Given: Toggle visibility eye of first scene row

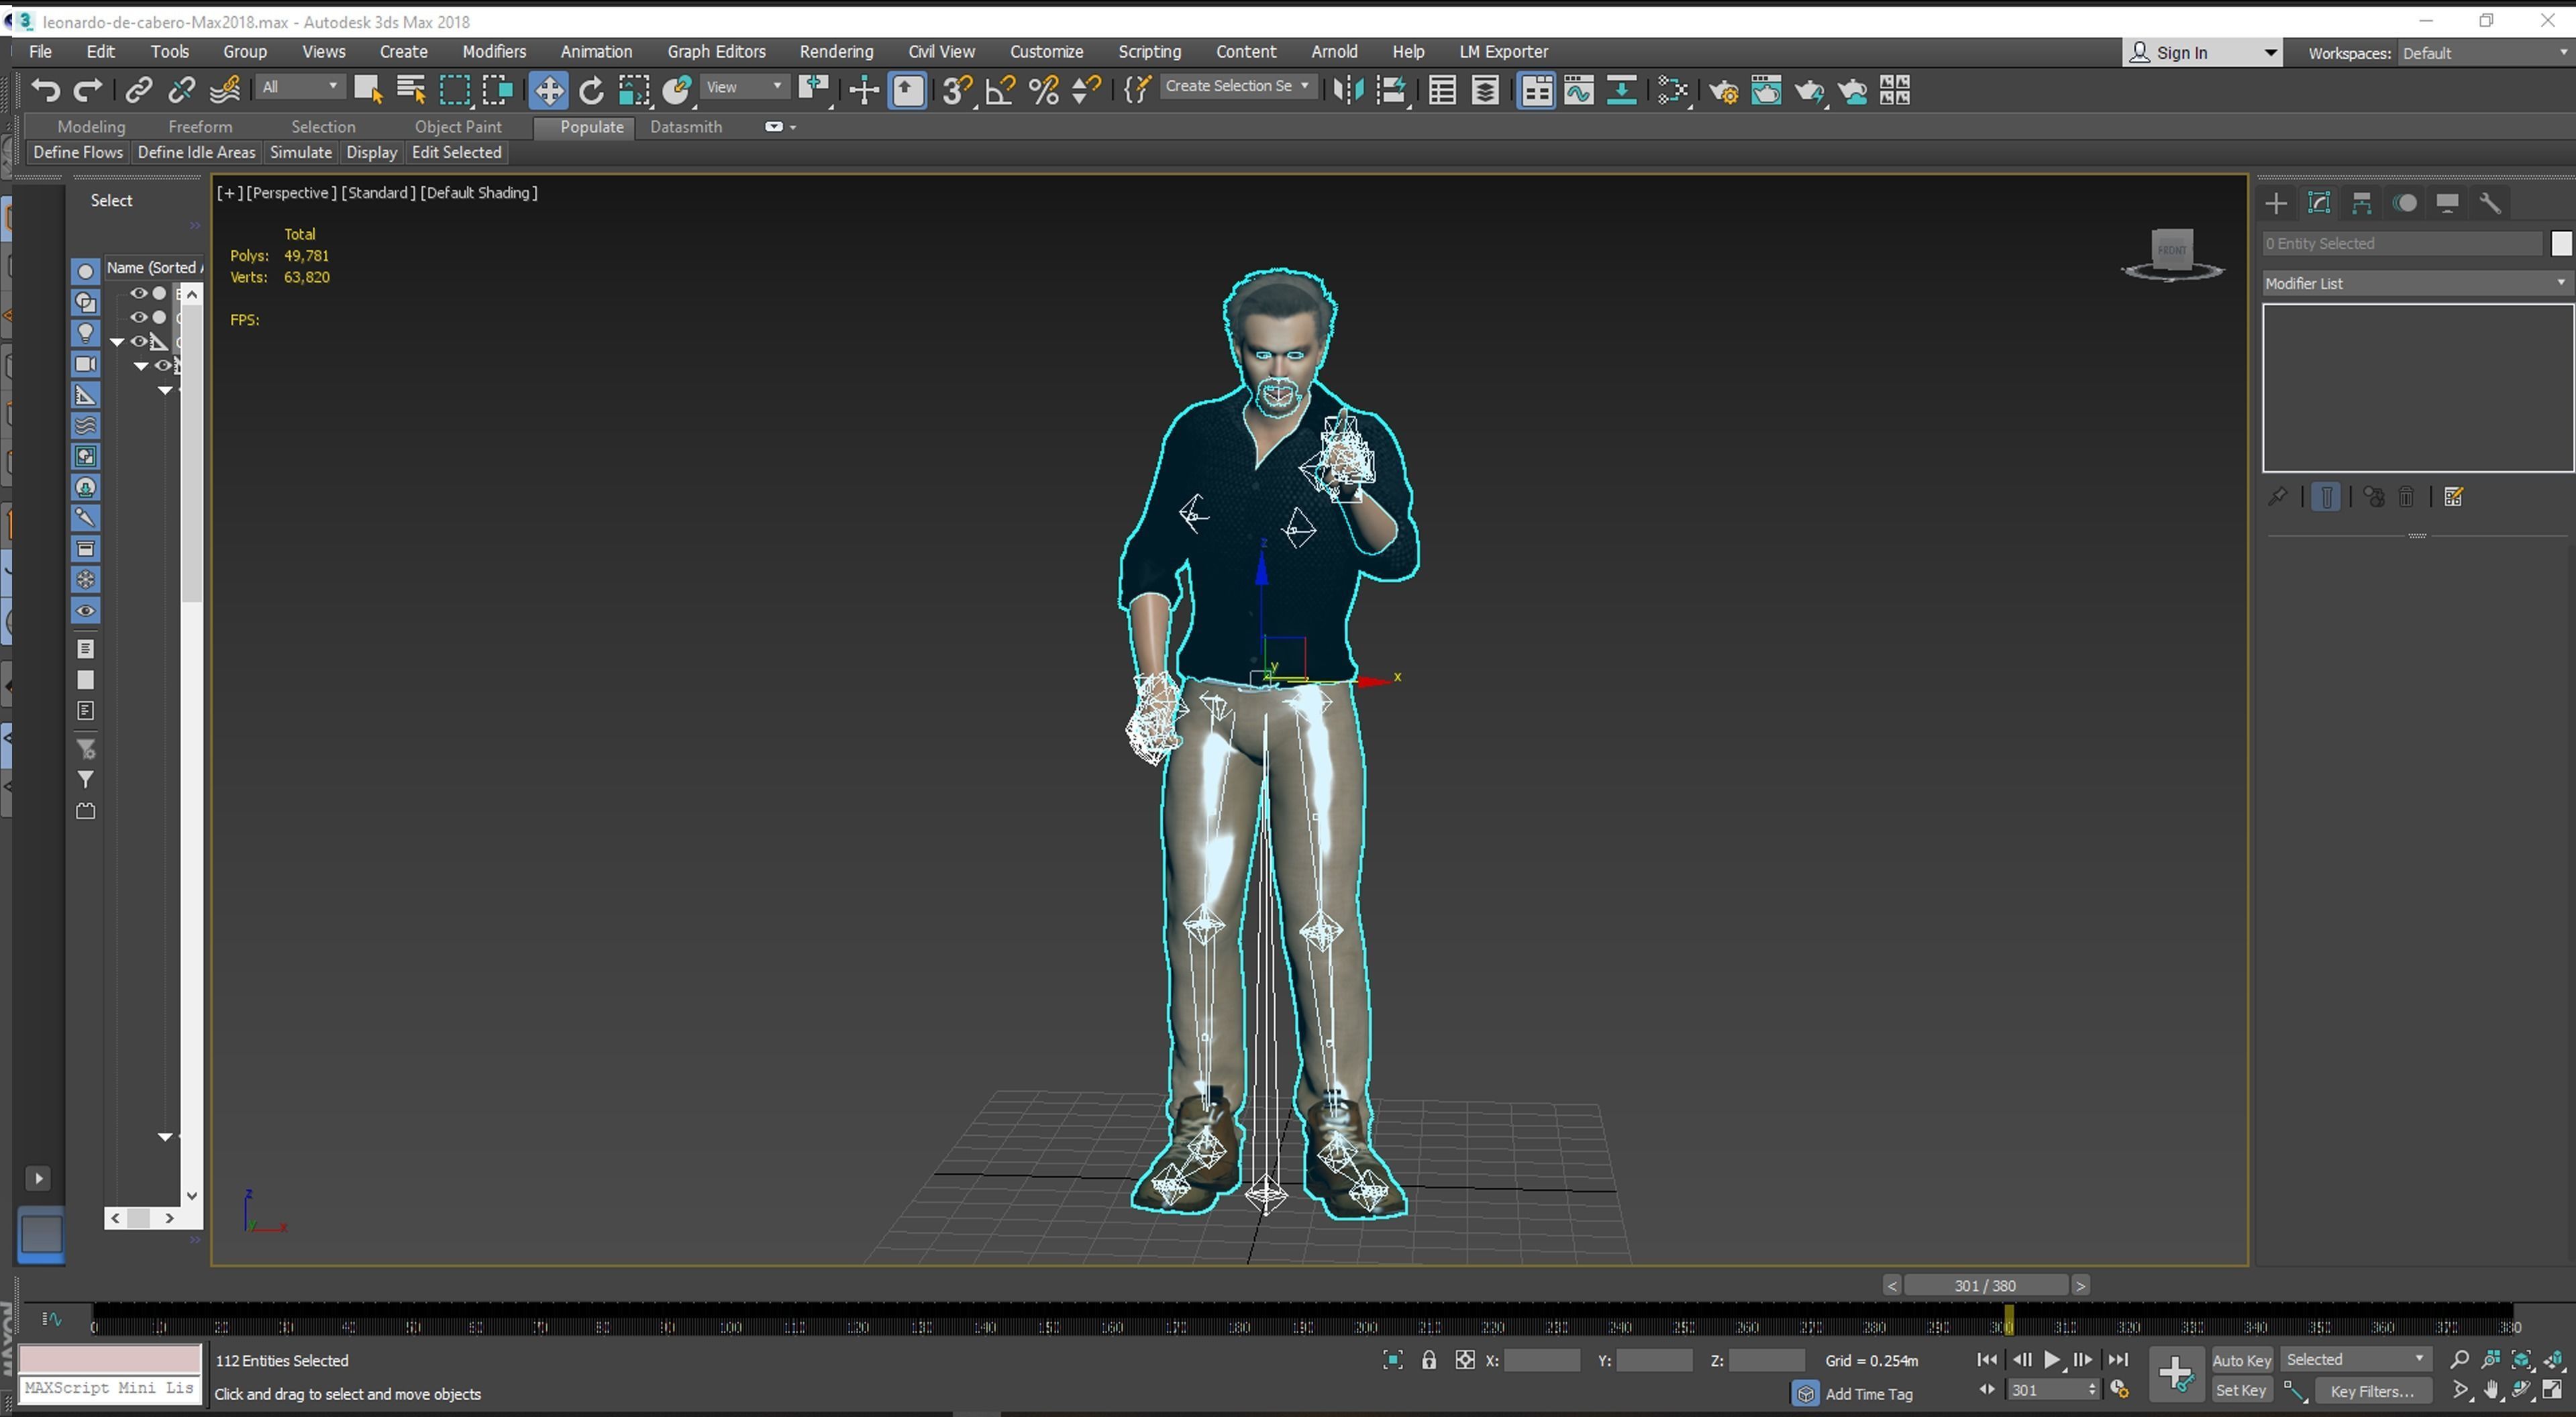Looking at the screenshot, I should pos(139,293).
